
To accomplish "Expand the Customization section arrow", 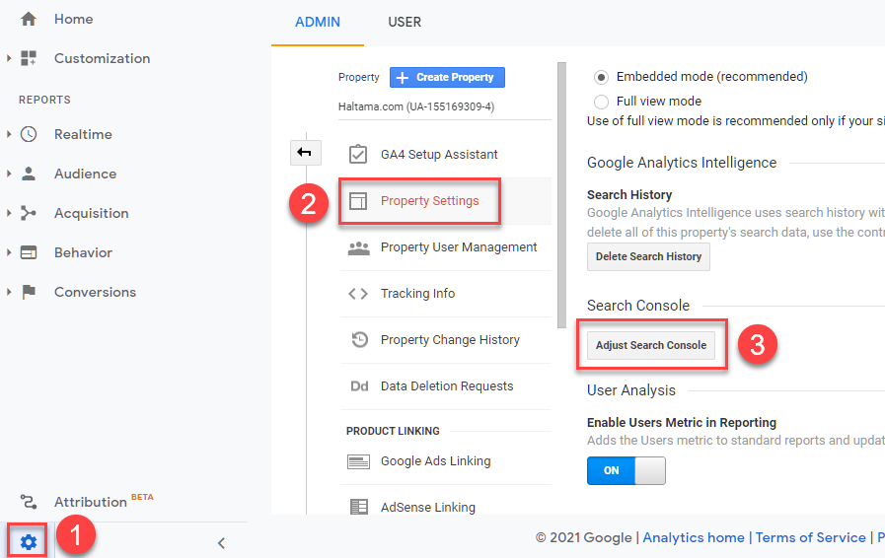I will pyautogui.click(x=9, y=58).
